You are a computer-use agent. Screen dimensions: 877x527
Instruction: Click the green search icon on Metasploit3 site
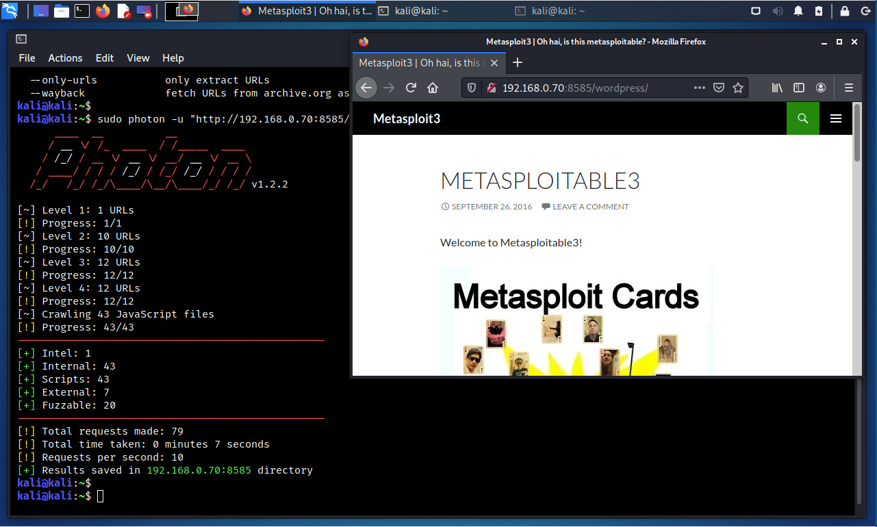click(803, 118)
